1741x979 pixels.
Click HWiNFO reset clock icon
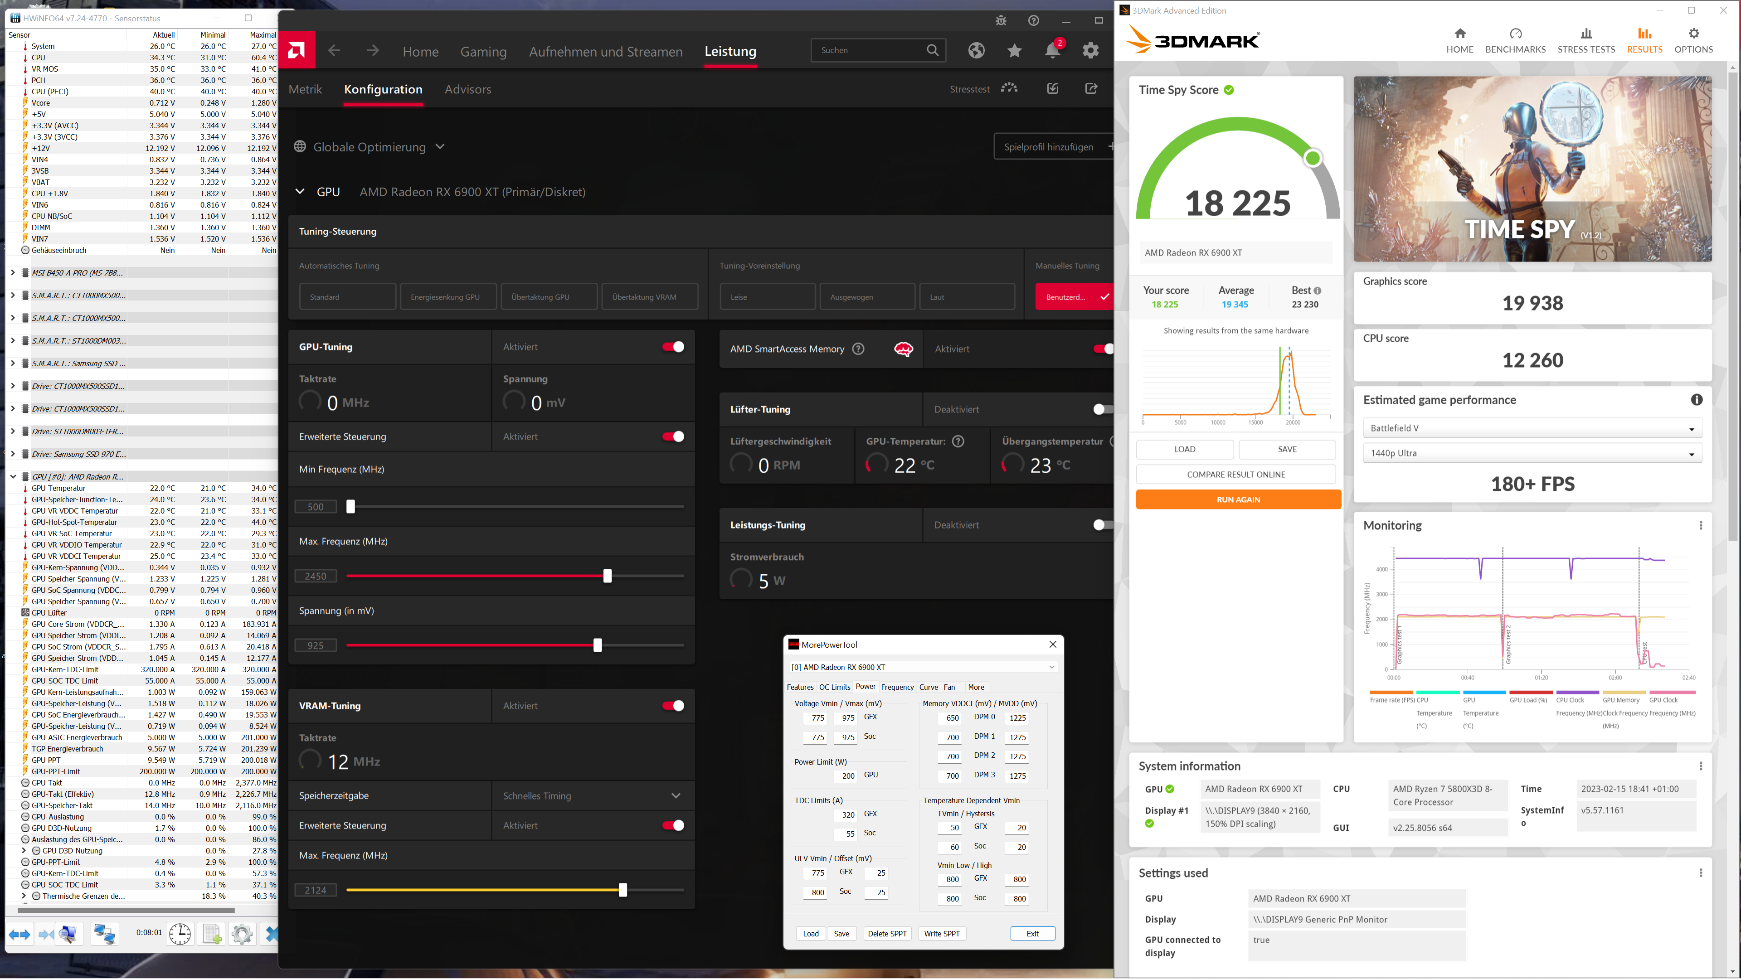click(x=180, y=934)
